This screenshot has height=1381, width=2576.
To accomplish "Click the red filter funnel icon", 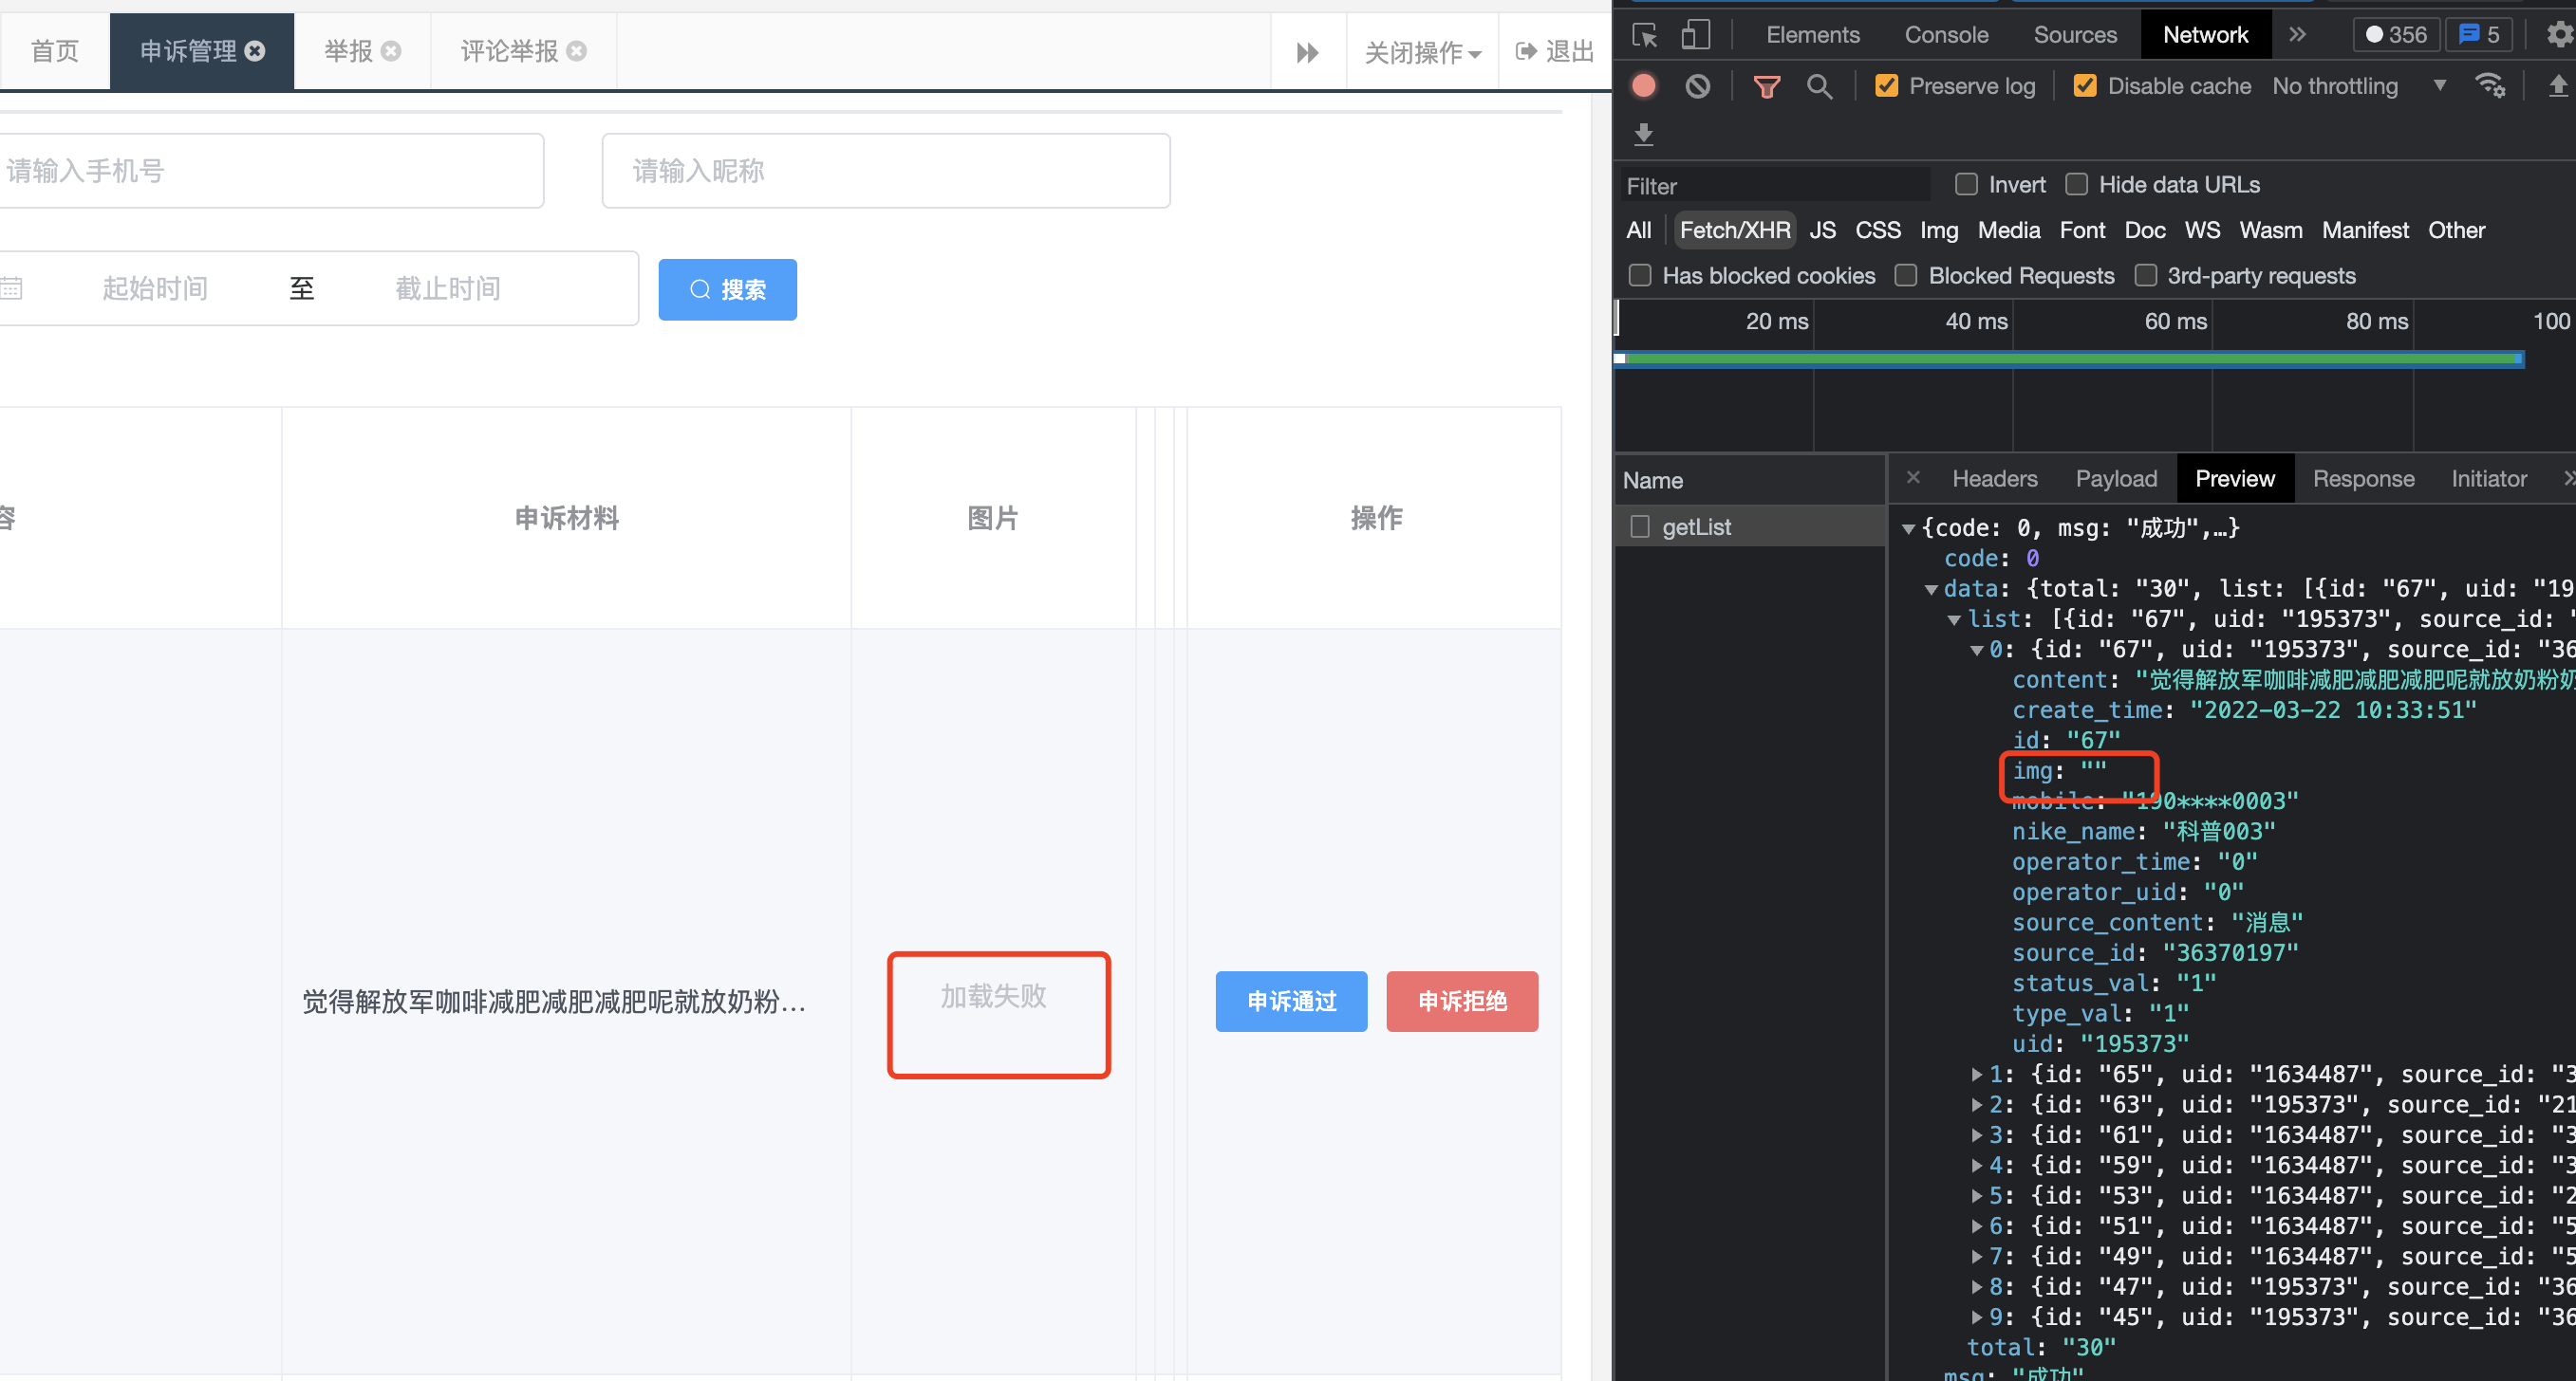I will tap(1766, 87).
